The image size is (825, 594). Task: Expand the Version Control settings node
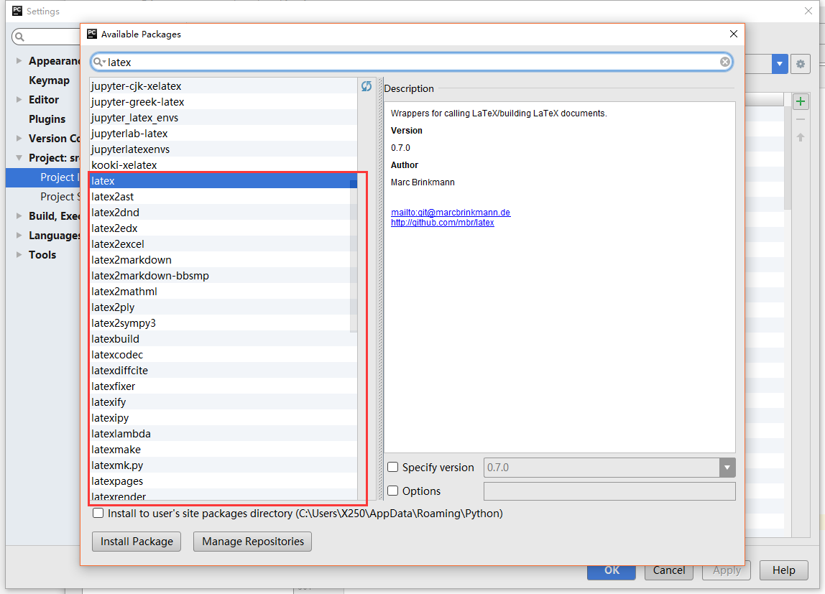point(19,138)
